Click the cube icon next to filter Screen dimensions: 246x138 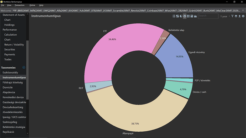(x=236, y=16)
